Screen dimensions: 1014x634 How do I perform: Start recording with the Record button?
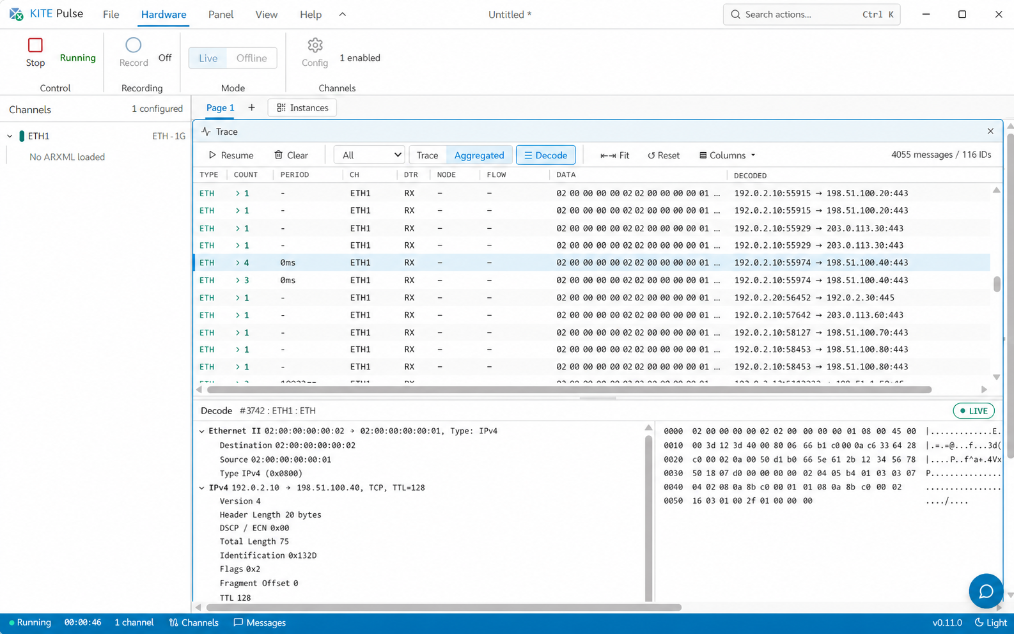click(134, 52)
